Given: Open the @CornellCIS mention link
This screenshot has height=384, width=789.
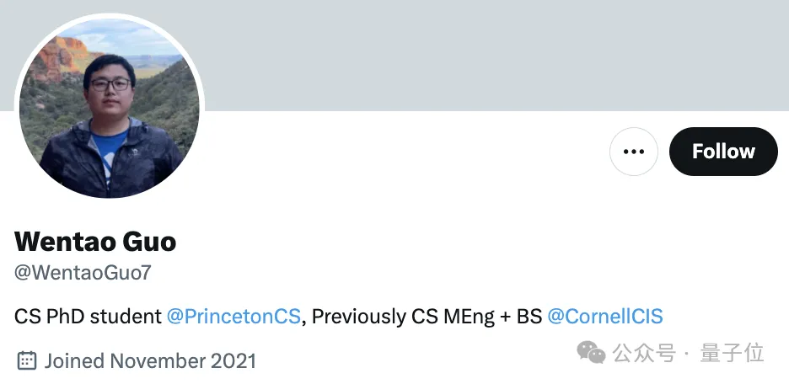Looking at the screenshot, I should [x=604, y=317].
